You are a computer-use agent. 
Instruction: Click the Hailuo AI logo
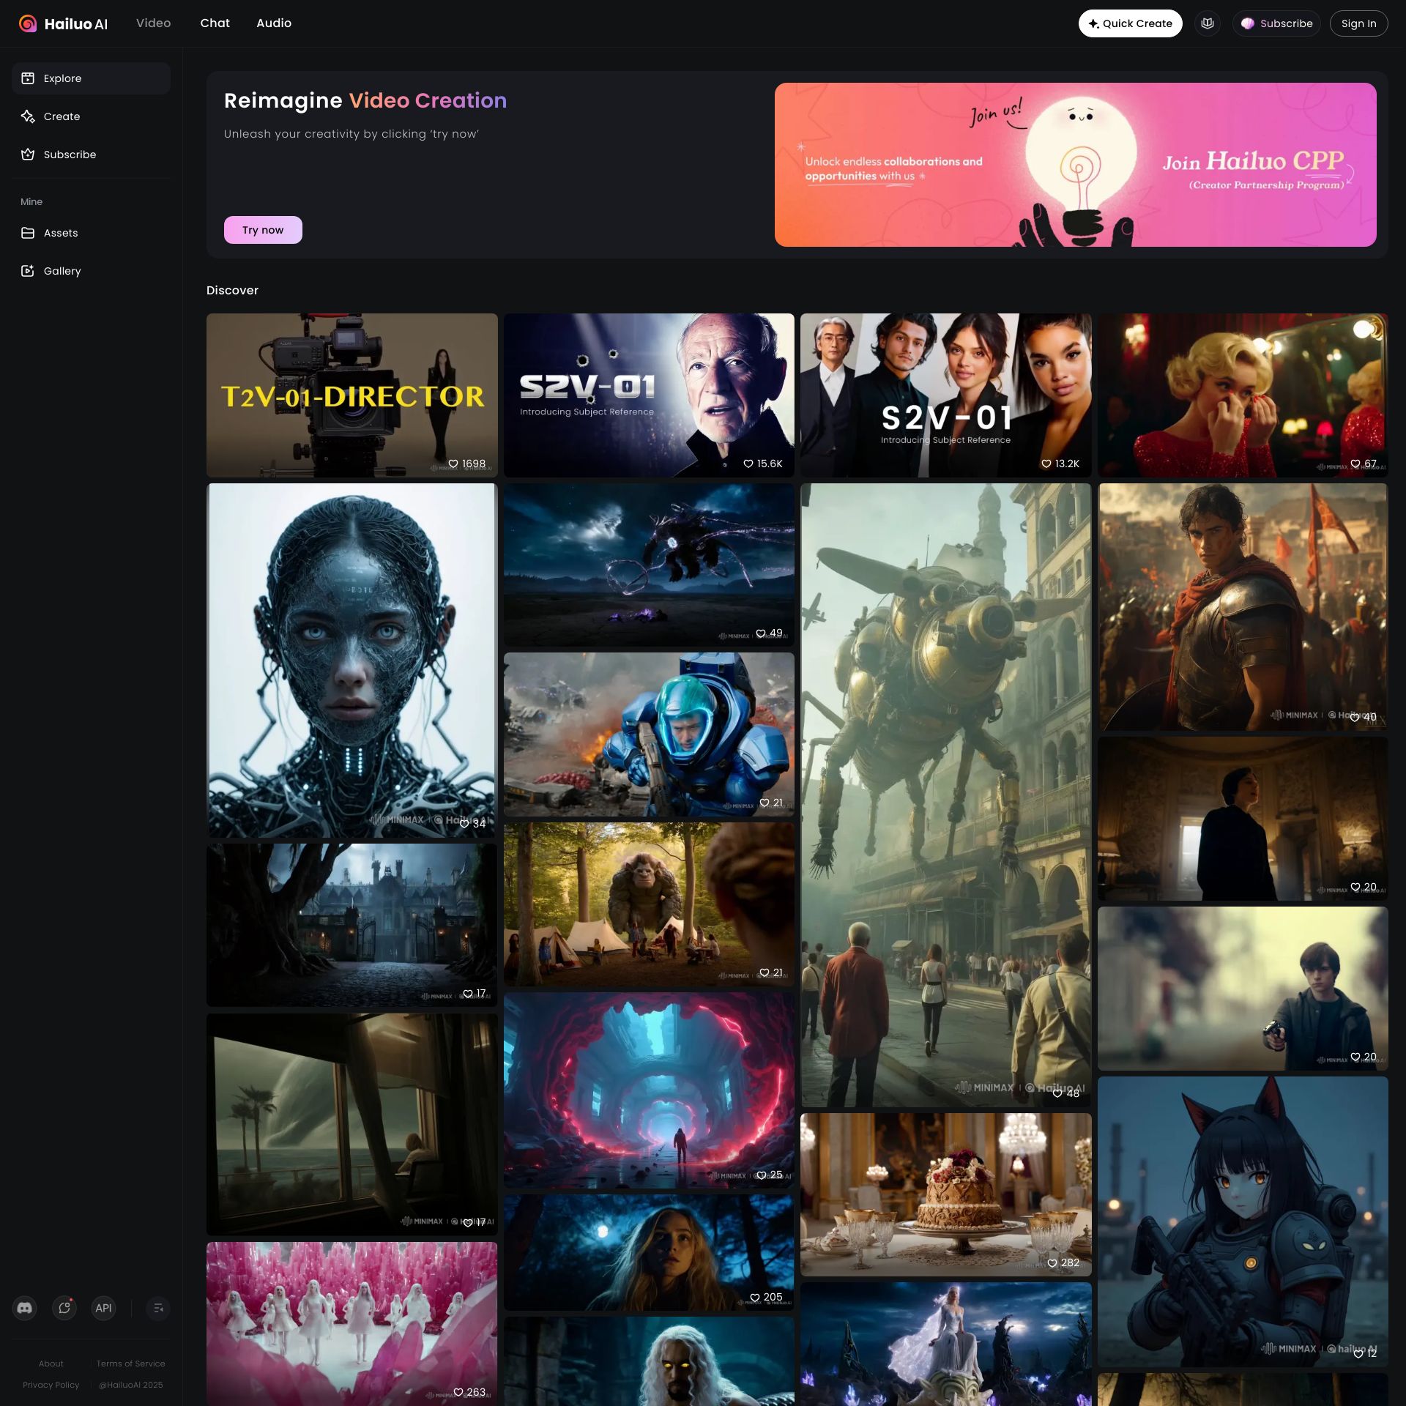(63, 23)
